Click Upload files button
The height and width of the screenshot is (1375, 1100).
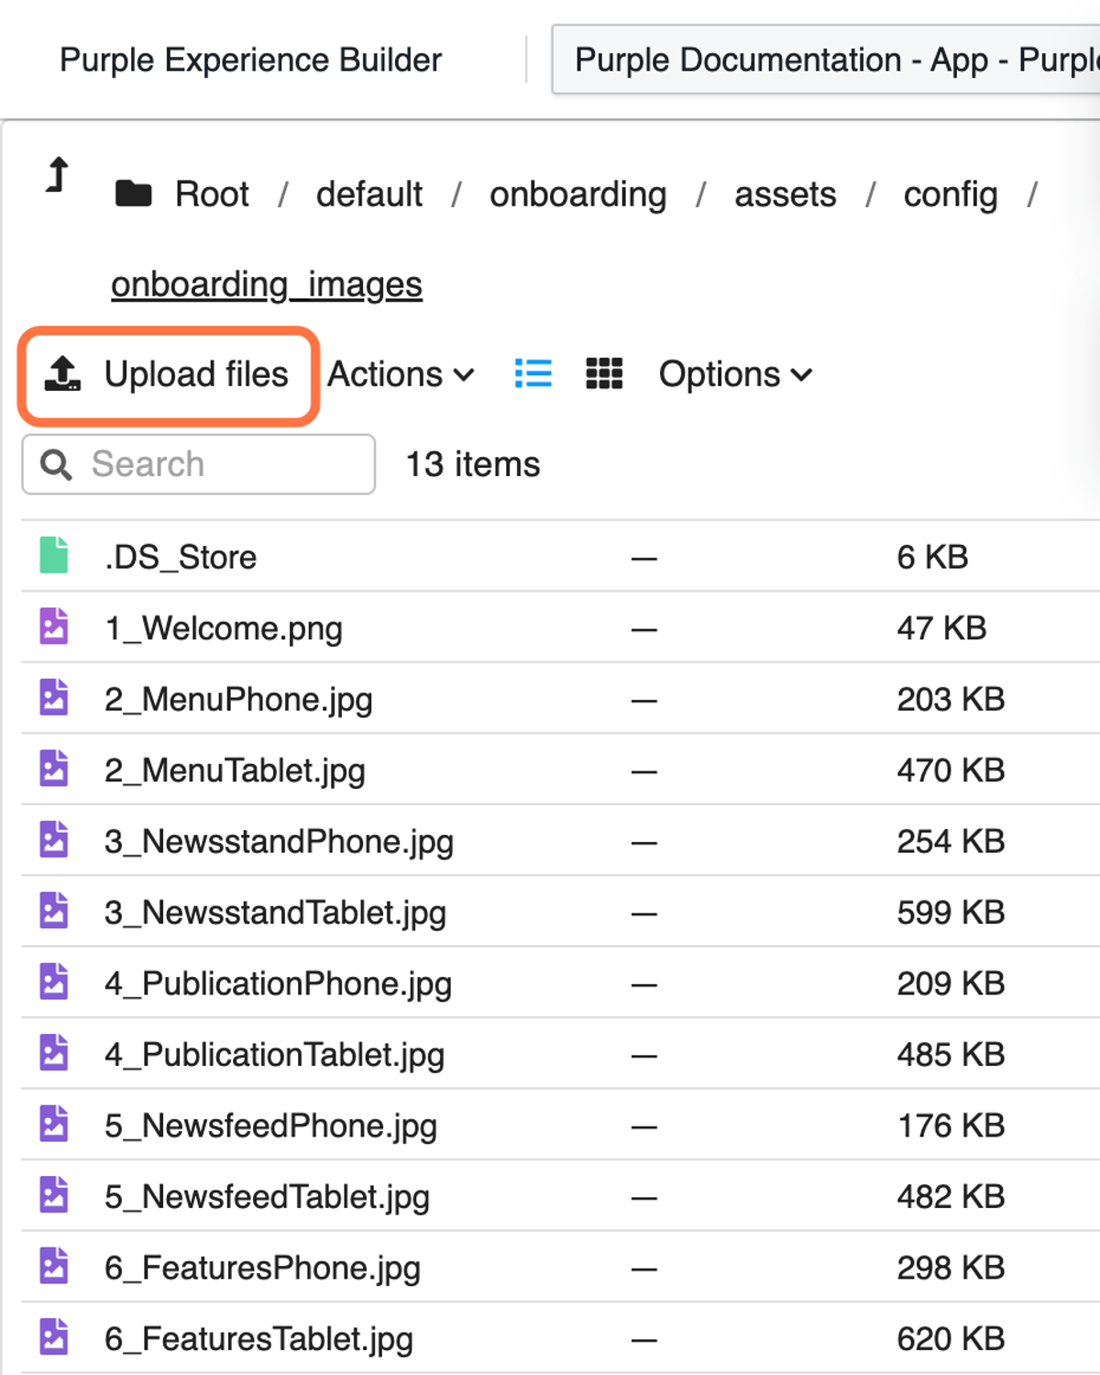point(169,375)
